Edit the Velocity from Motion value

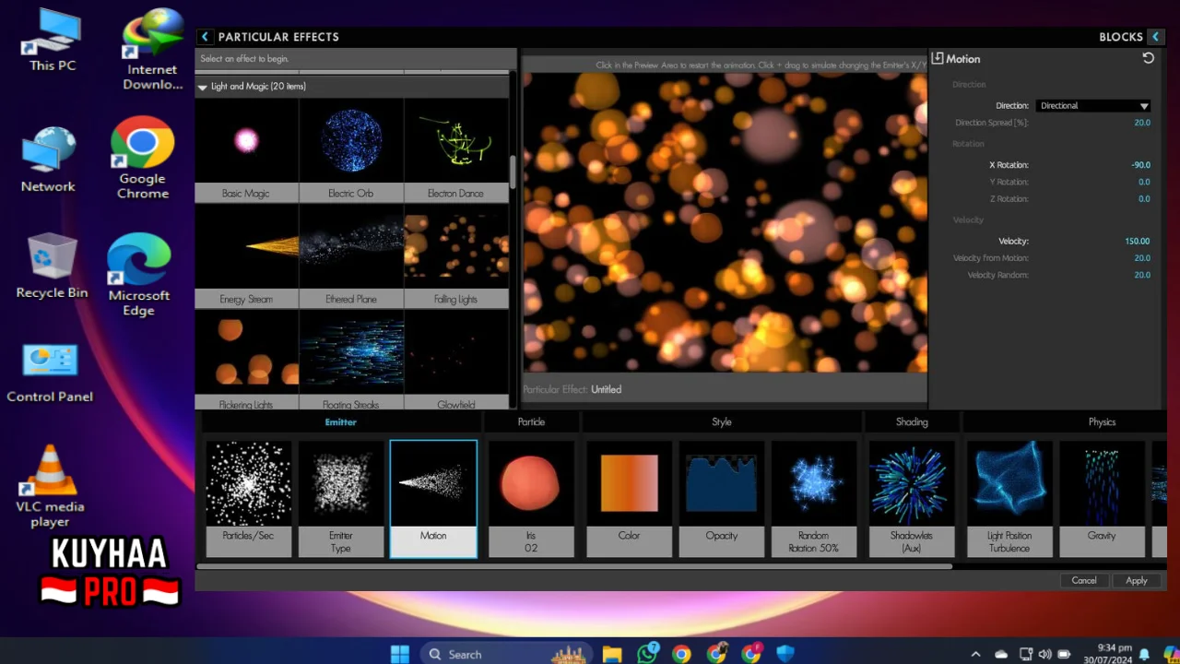pos(1141,258)
